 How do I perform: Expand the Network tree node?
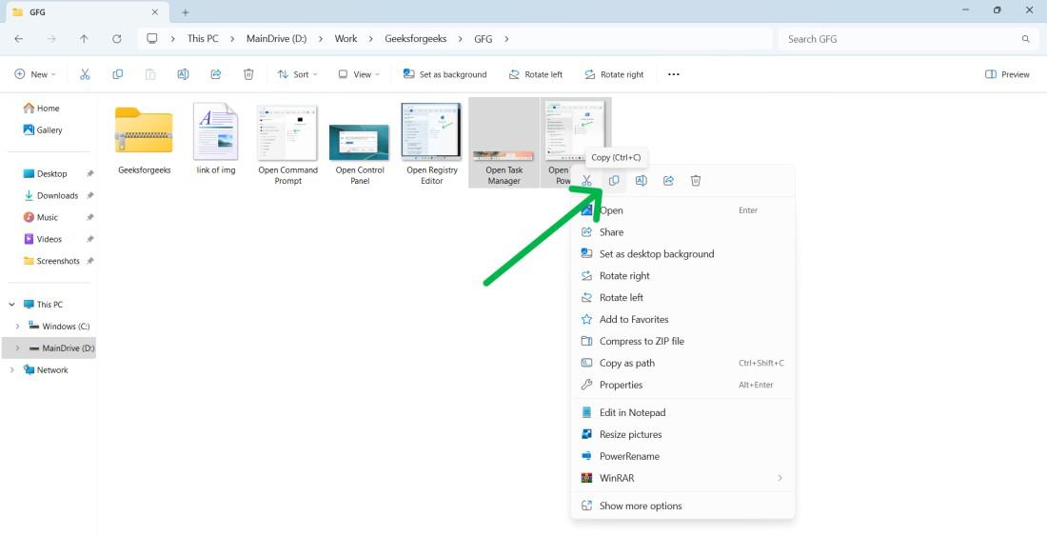[11, 369]
